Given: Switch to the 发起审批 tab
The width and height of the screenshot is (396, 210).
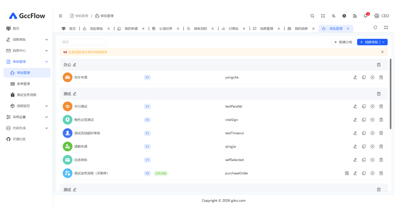Looking at the screenshot, I should coord(96,29).
